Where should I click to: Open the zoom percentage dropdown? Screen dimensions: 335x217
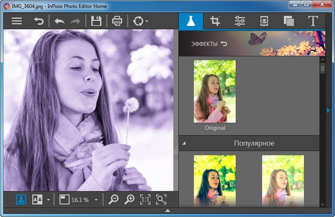pos(96,200)
